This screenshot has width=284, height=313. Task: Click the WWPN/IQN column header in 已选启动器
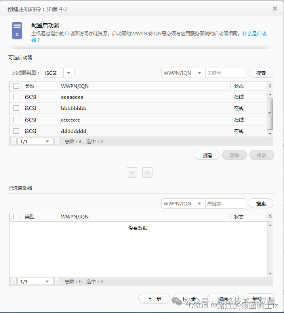click(x=75, y=216)
